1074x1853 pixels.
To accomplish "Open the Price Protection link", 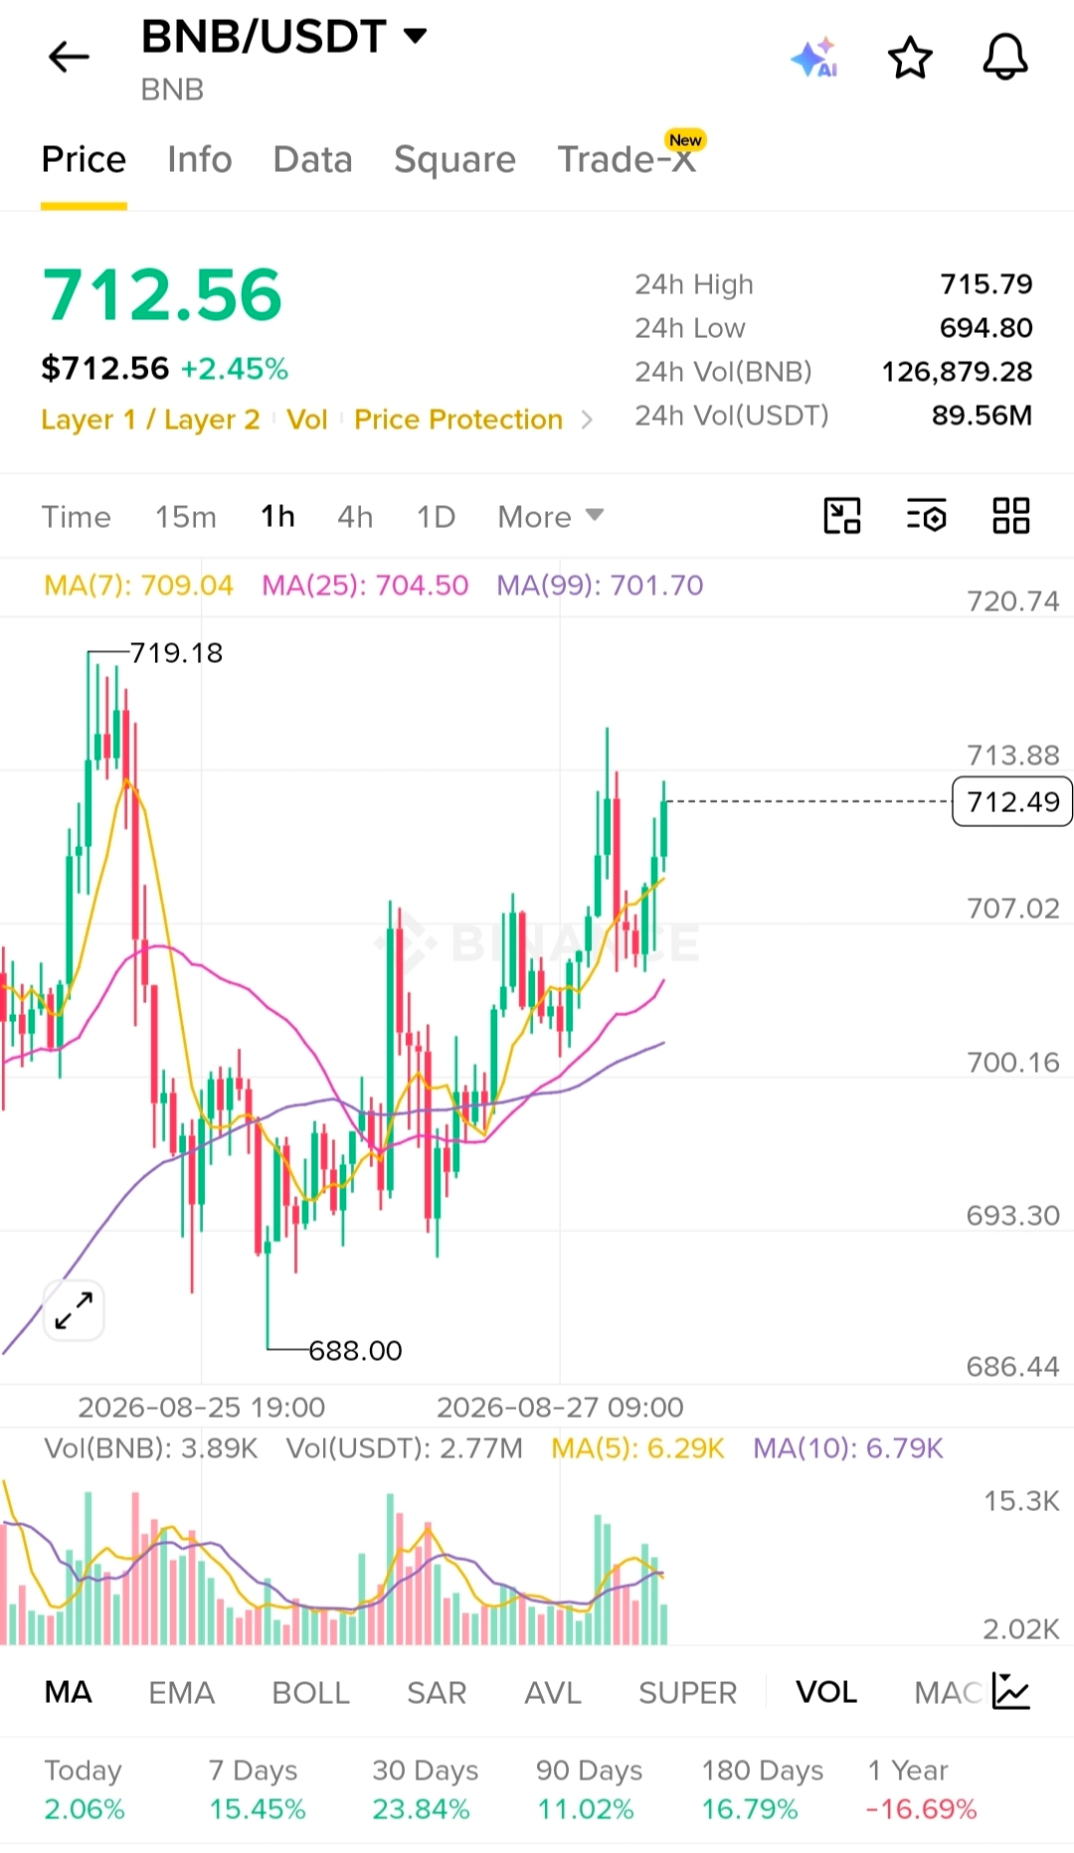I will point(458,420).
